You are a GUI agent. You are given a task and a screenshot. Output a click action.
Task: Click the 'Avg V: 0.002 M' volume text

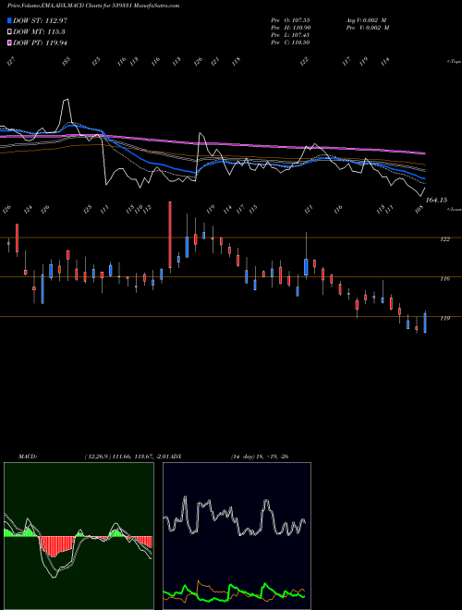(x=368, y=20)
